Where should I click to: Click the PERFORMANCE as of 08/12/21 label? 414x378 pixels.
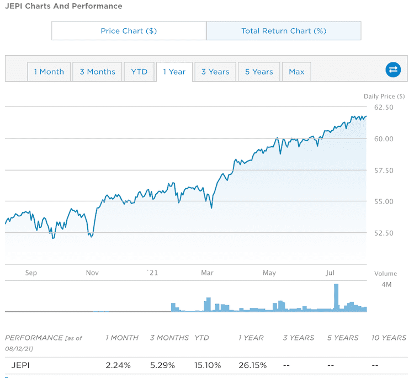coord(44,343)
